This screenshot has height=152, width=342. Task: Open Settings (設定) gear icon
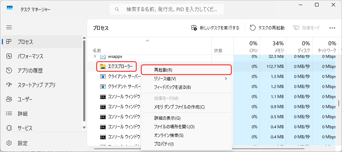tap(9, 143)
